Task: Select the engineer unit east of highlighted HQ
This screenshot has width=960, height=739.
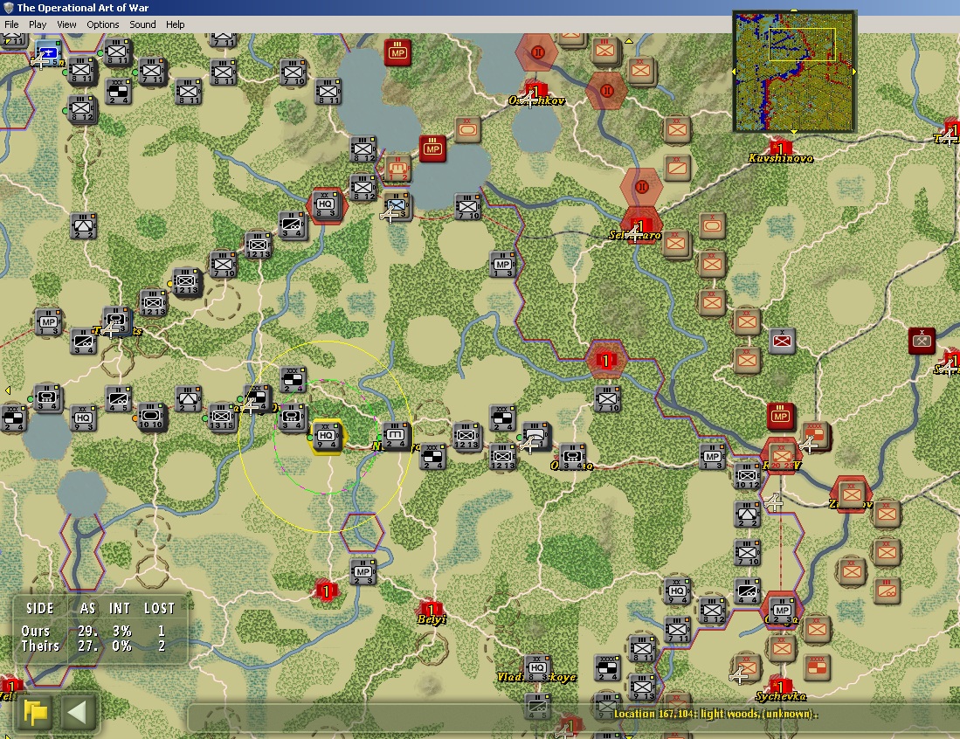Action: [x=396, y=436]
